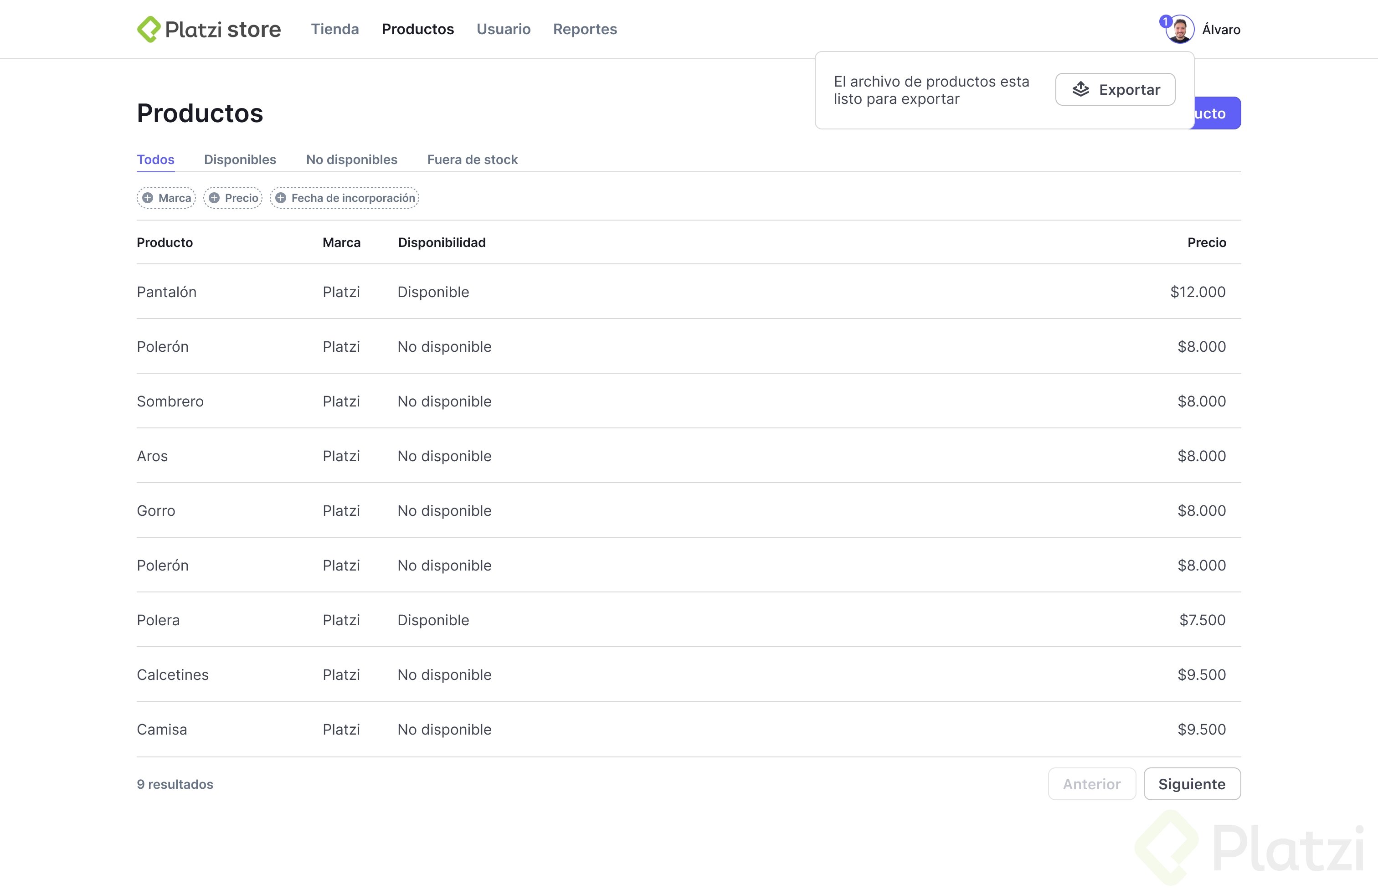Click the Precio column header
This screenshot has width=1378, height=895.
[1206, 242]
